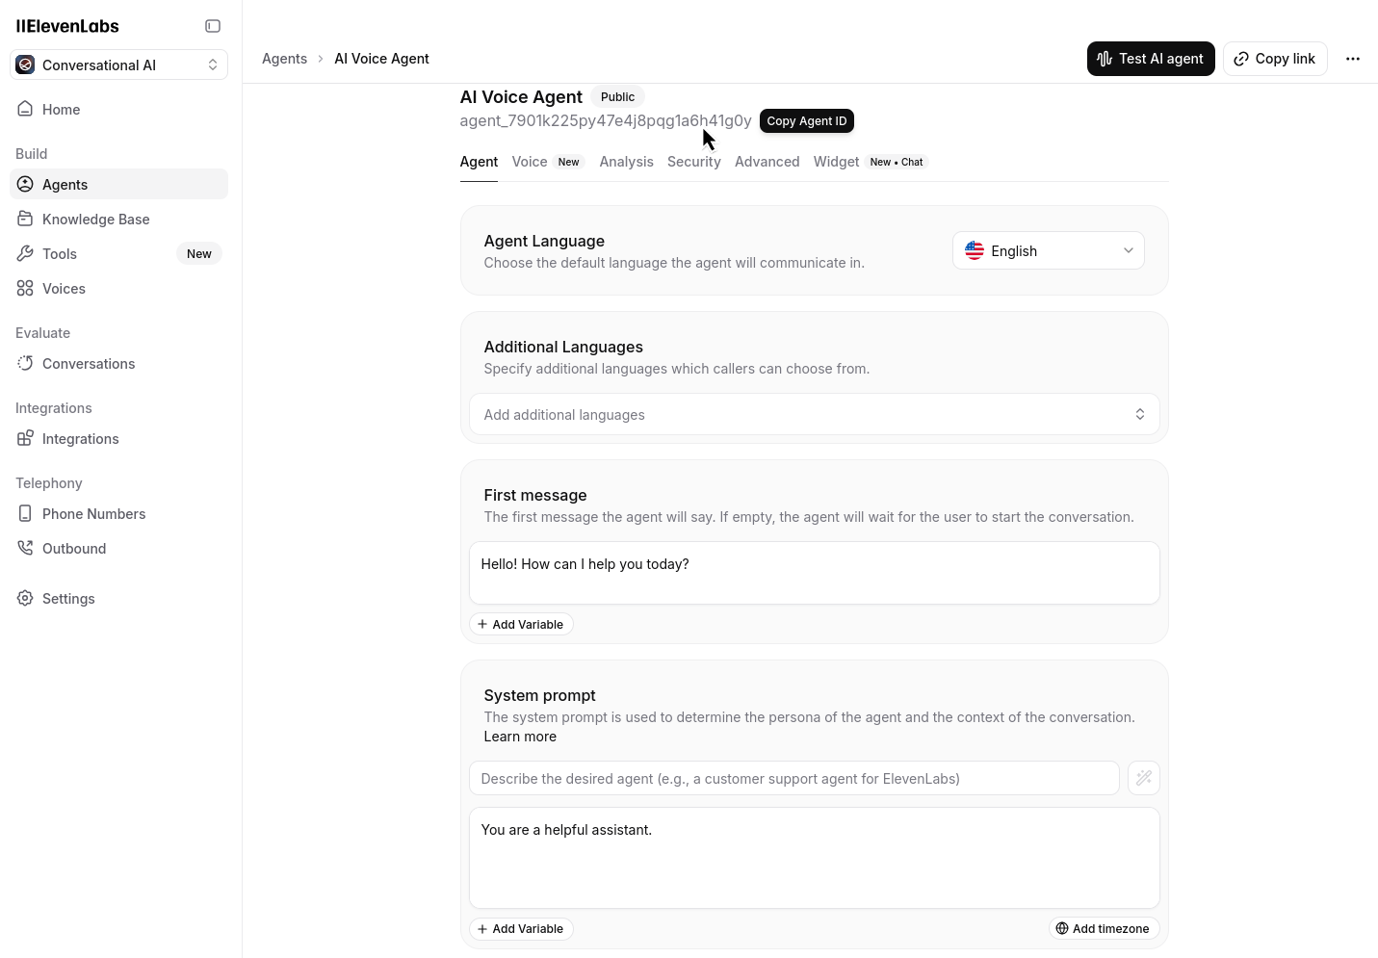Follow the Learn more link

[520, 737]
